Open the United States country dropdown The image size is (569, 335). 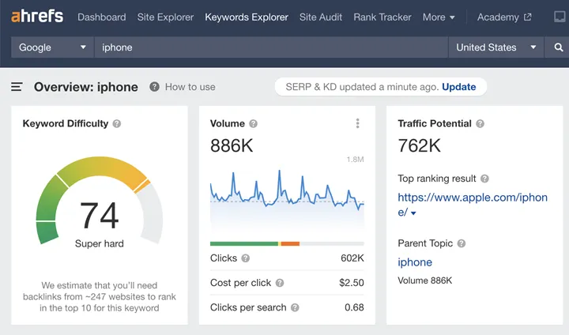point(495,47)
